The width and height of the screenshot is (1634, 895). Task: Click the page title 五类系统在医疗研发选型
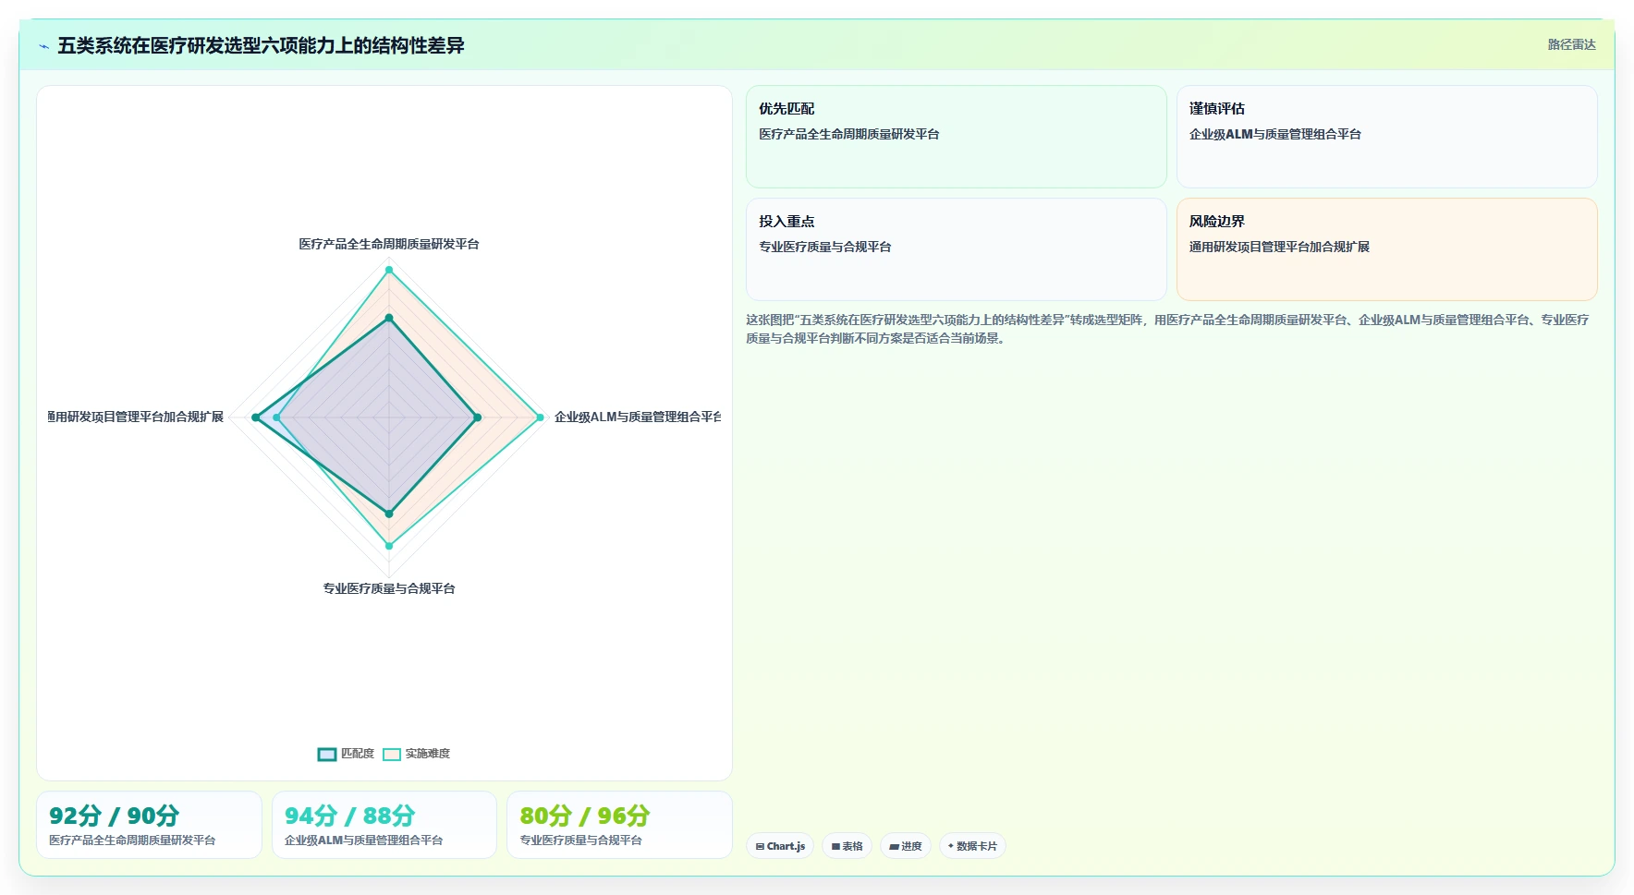point(261,45)
